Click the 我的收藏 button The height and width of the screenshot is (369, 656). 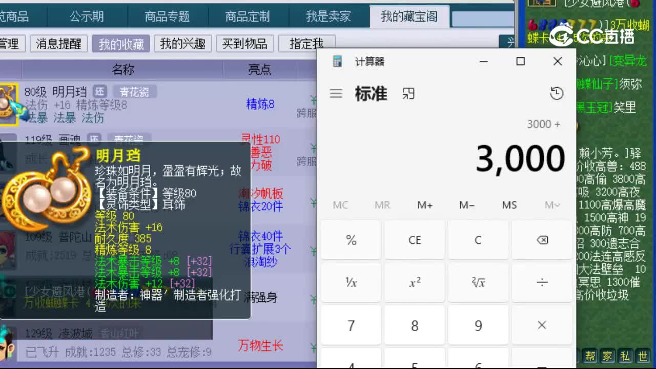click(x=121, y=44)
